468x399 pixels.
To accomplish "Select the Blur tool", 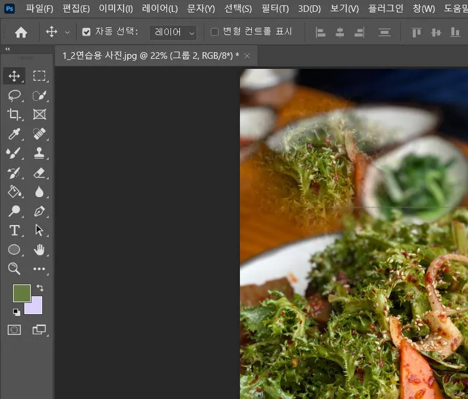I will click(x=39, y=192).
